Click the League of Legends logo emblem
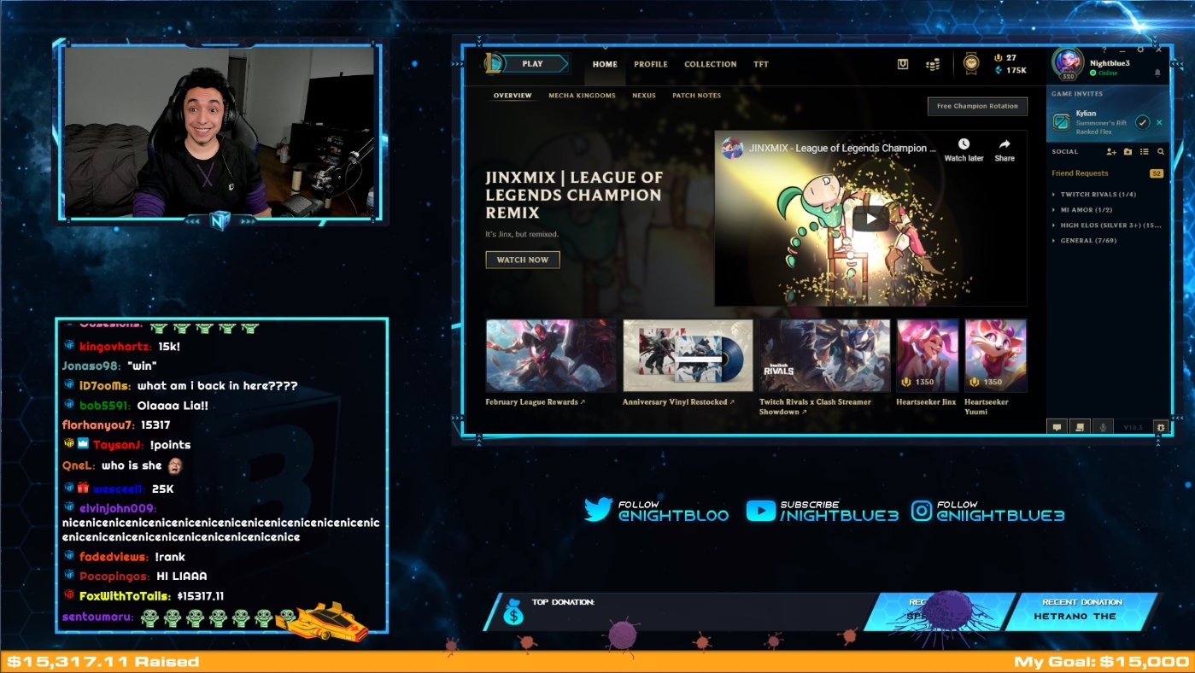The height and width of the screenshot is (673, 1195). [494, 63]
